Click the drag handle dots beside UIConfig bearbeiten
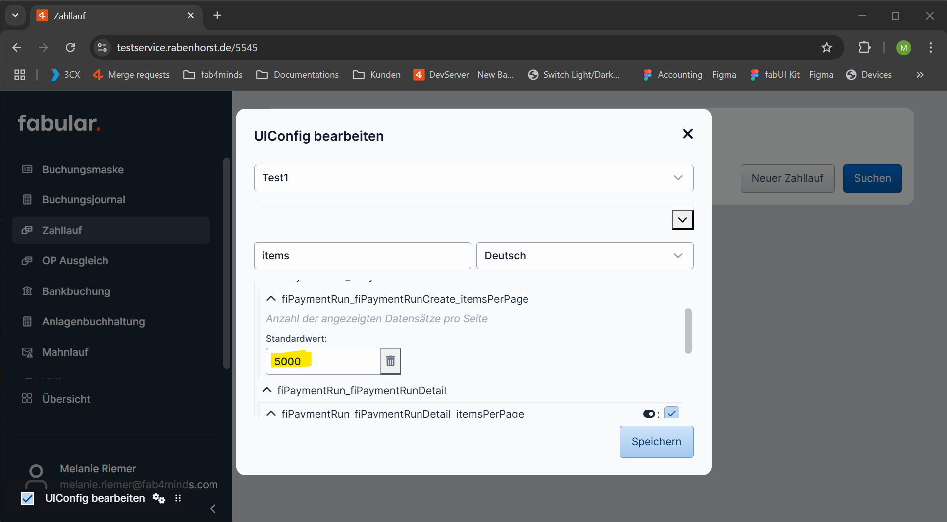The image size is (947, 522). [x=178, y=498]
